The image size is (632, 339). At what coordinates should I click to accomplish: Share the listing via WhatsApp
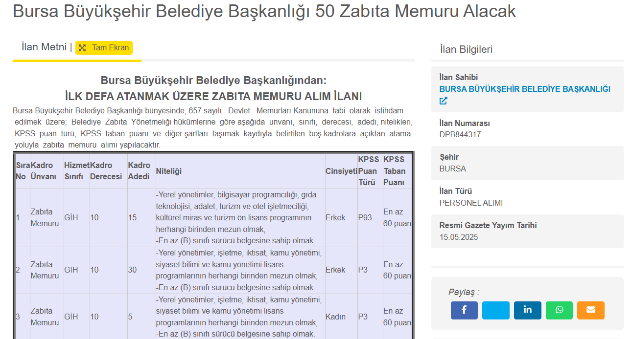pyautogui.click(x=559, y=310)
